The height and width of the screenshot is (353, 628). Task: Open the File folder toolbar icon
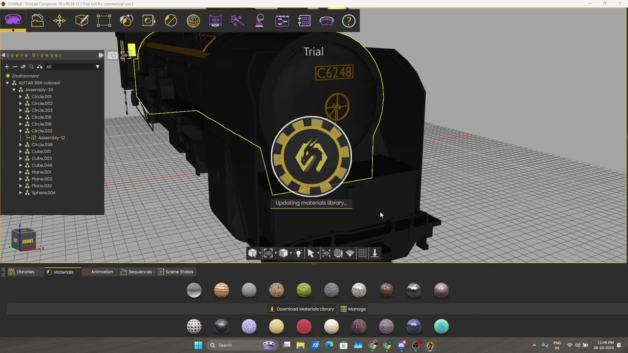pyautogui.click(x=37, y=21)
